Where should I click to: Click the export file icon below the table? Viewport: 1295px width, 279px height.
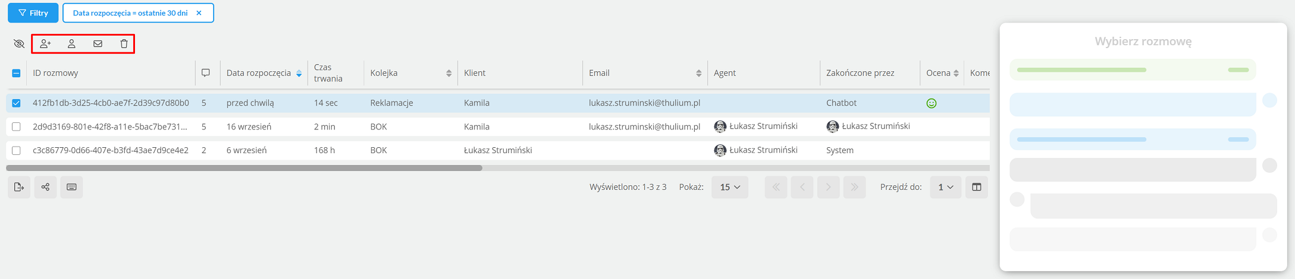(x=19, y=187)
